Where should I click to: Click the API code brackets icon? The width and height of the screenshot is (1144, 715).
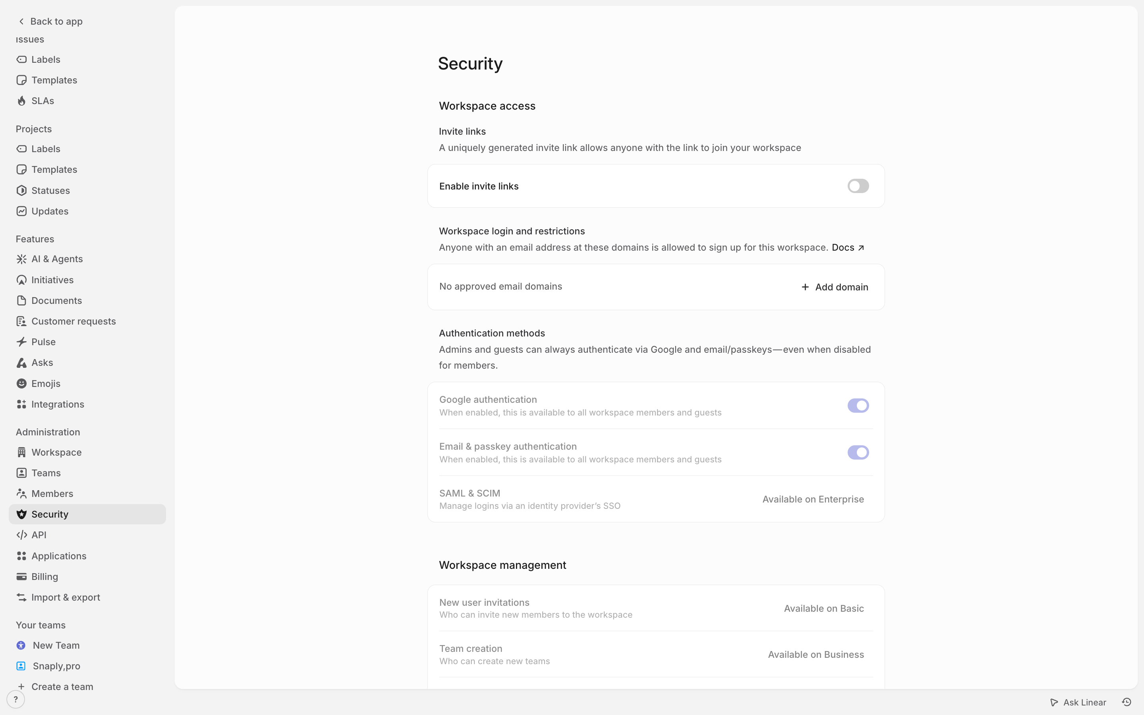tap(21, 535)
